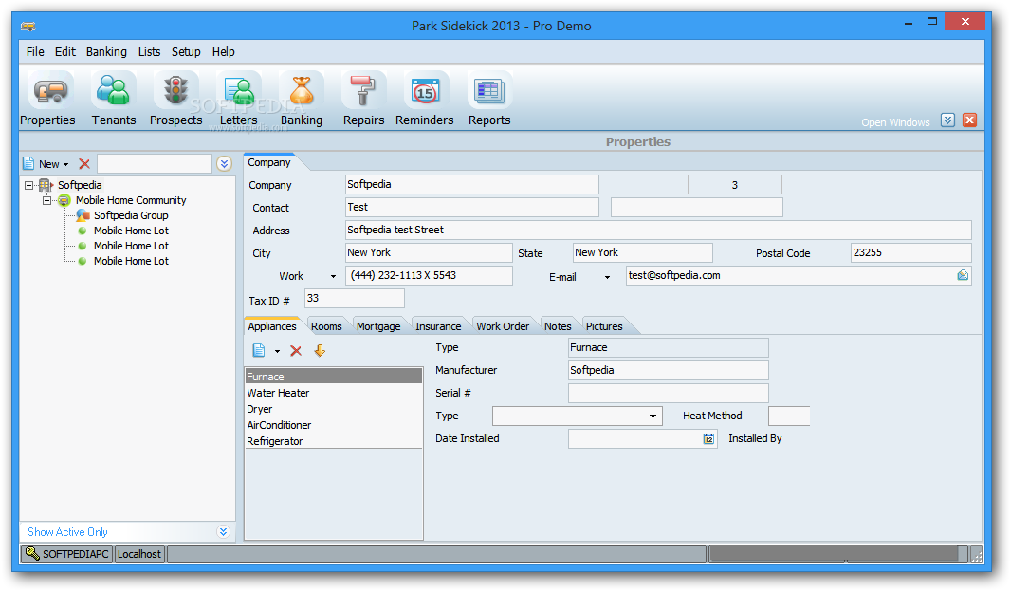Open the Repairs paint roller icon
The width and height of the screenshot is (1011, 591).
point(363,91)
